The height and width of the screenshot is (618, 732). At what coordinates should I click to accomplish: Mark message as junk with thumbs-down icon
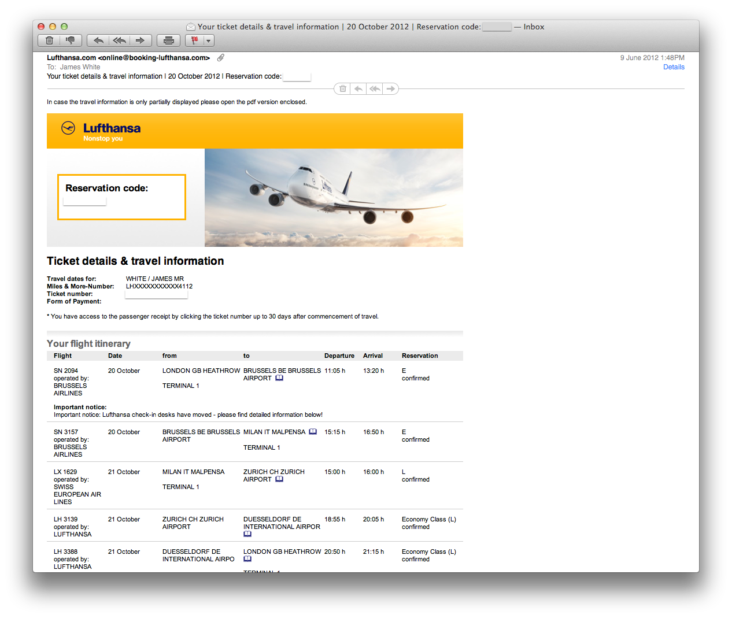click(x=71, y=40)
